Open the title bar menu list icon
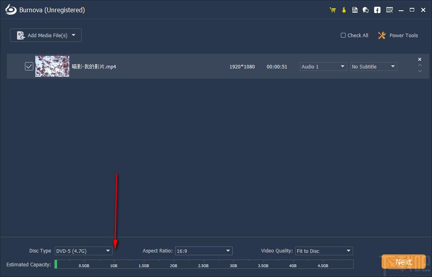Viewport: 432px width, 277px height. coord(390,10)
